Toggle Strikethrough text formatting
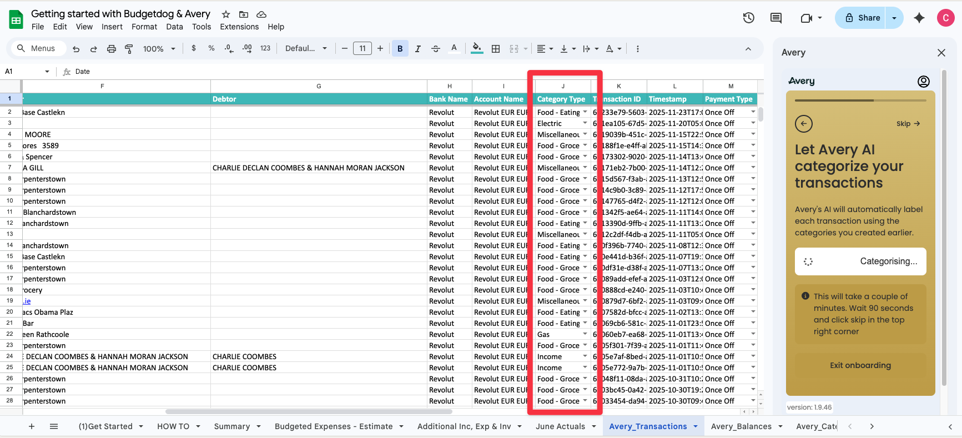962x438 pixels. point(436,49)
